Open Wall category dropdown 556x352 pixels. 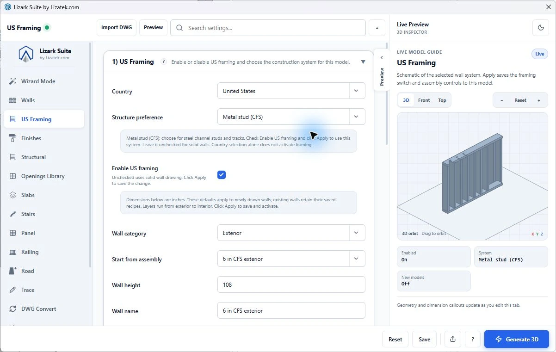point(291,233)
